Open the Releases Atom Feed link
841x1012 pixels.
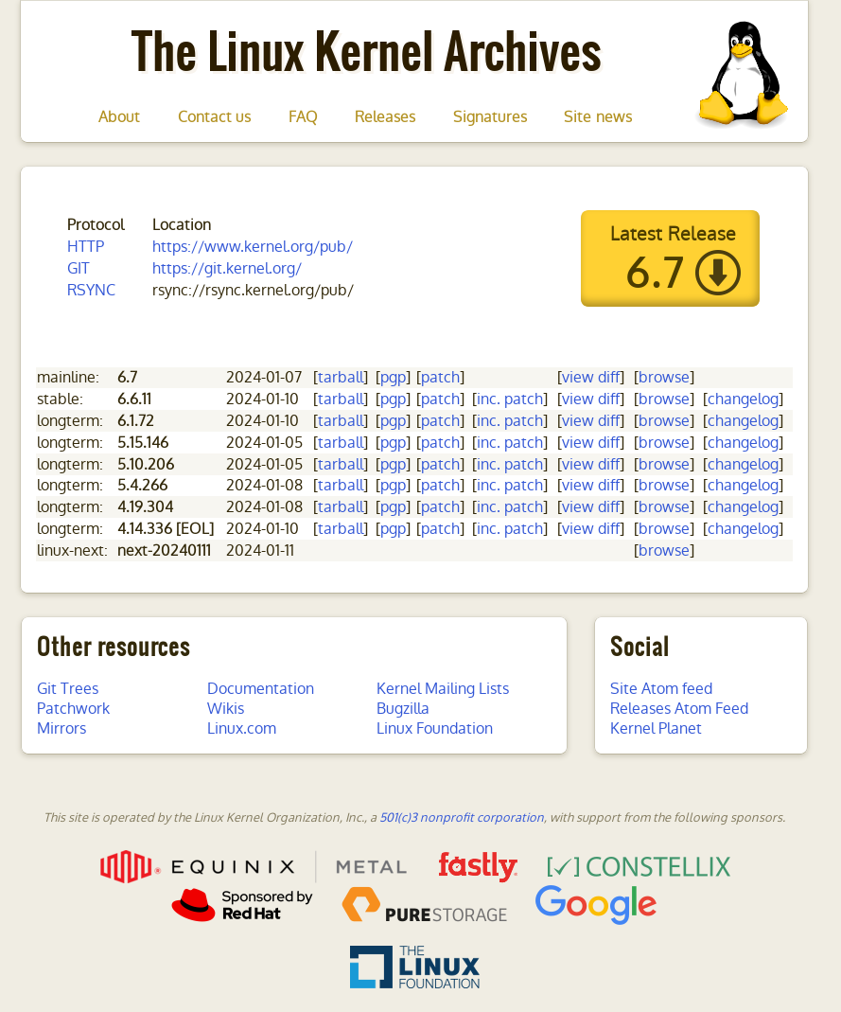coord(679,709)
